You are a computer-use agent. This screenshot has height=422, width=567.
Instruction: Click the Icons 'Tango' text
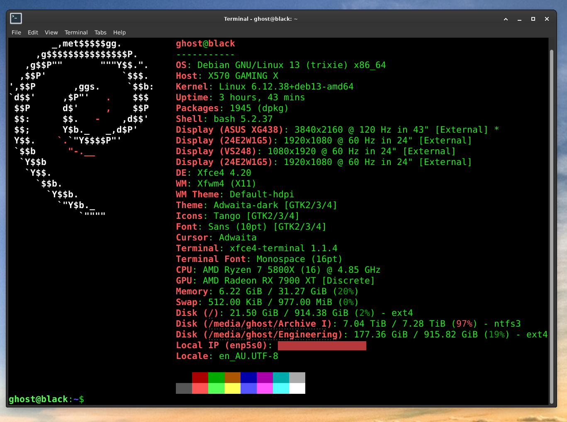pyautogui.click(x=227, y=216)
